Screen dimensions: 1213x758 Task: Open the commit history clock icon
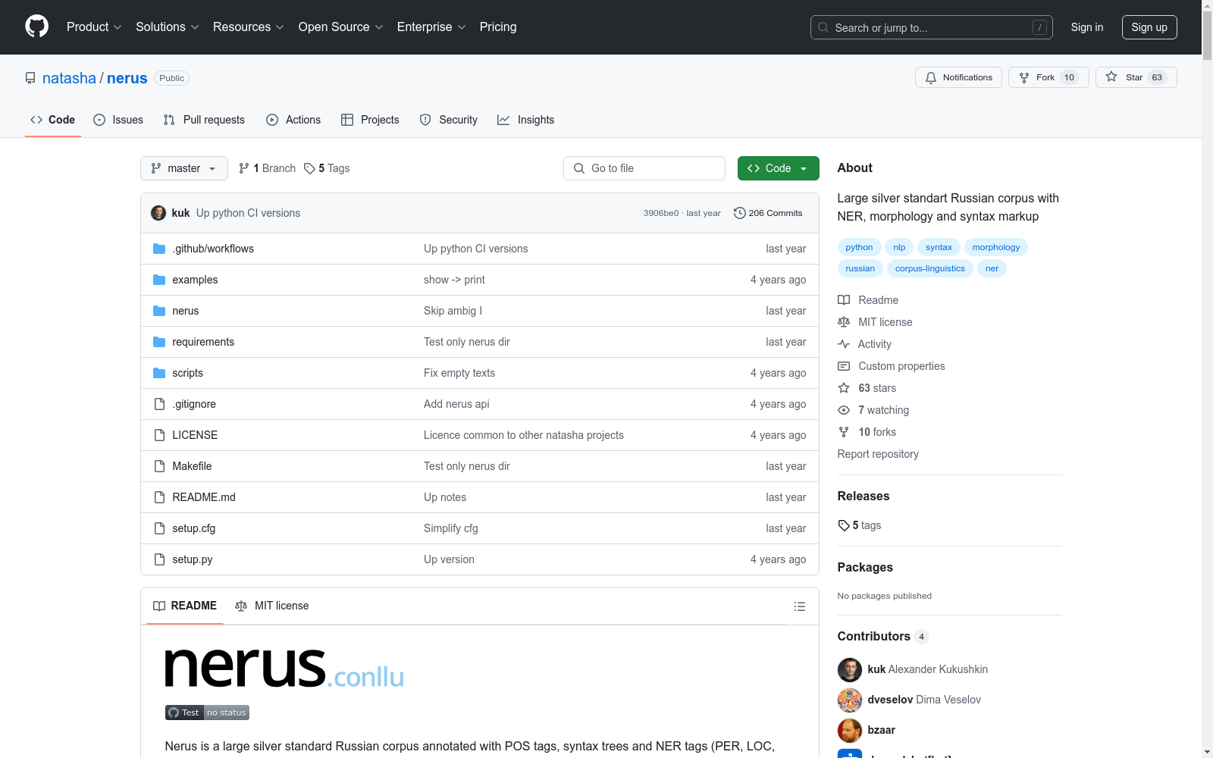tap(739, 213)
